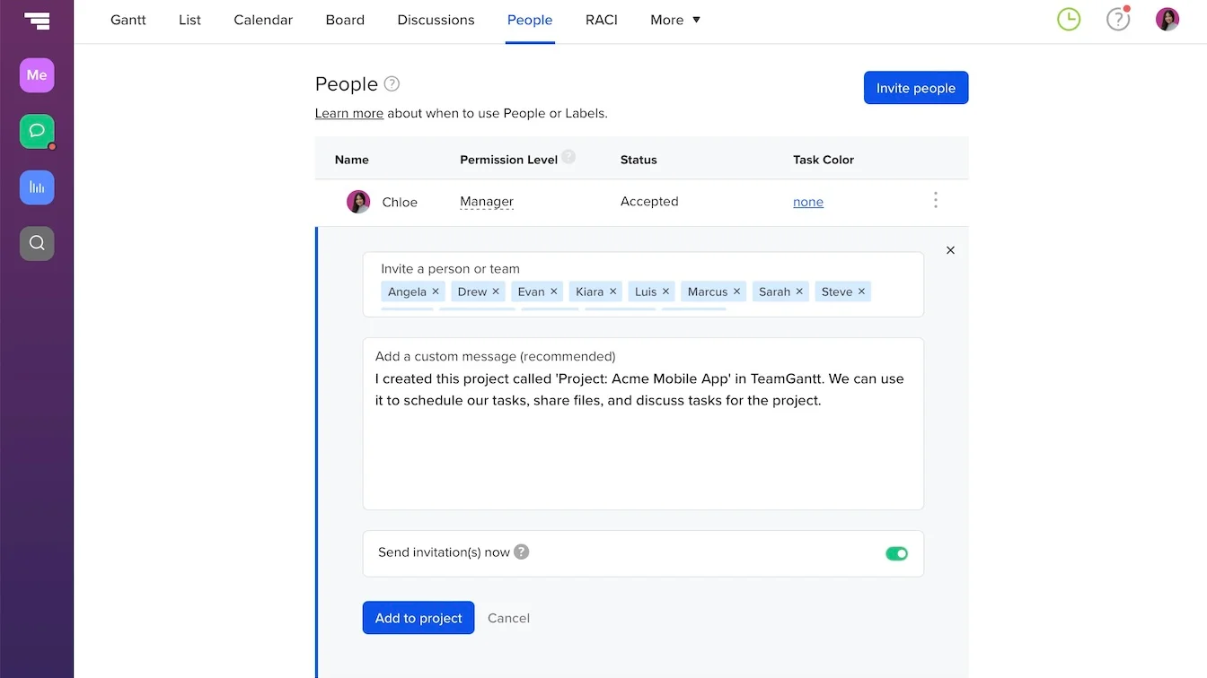Remove Sarah from the invite list

pyautogui.click(x=799, y=291)
